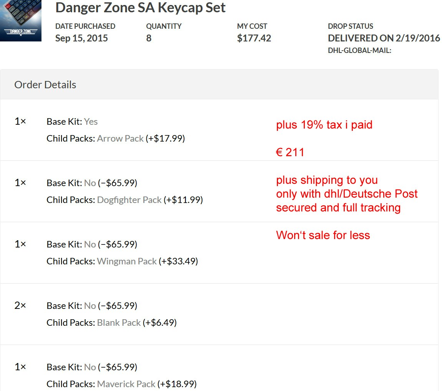Open the DHL-GLOBAL-MAIL tracking label

point(359,50)
